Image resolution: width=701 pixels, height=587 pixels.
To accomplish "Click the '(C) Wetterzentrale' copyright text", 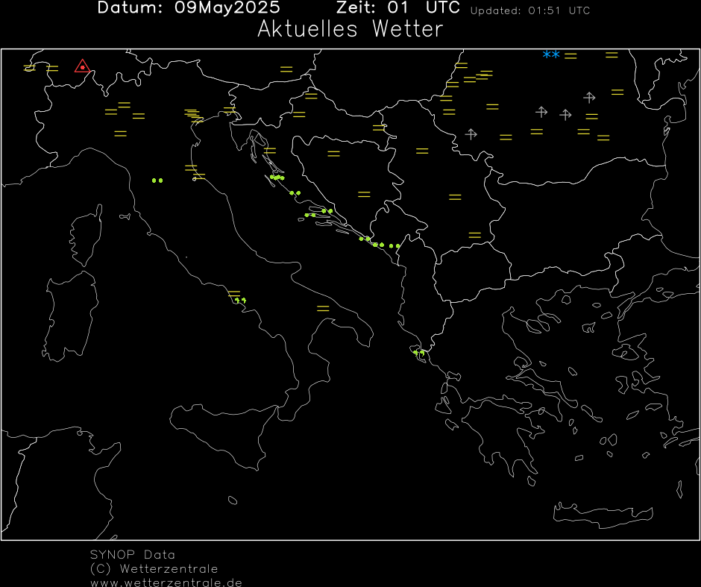I will click(154, 569).
